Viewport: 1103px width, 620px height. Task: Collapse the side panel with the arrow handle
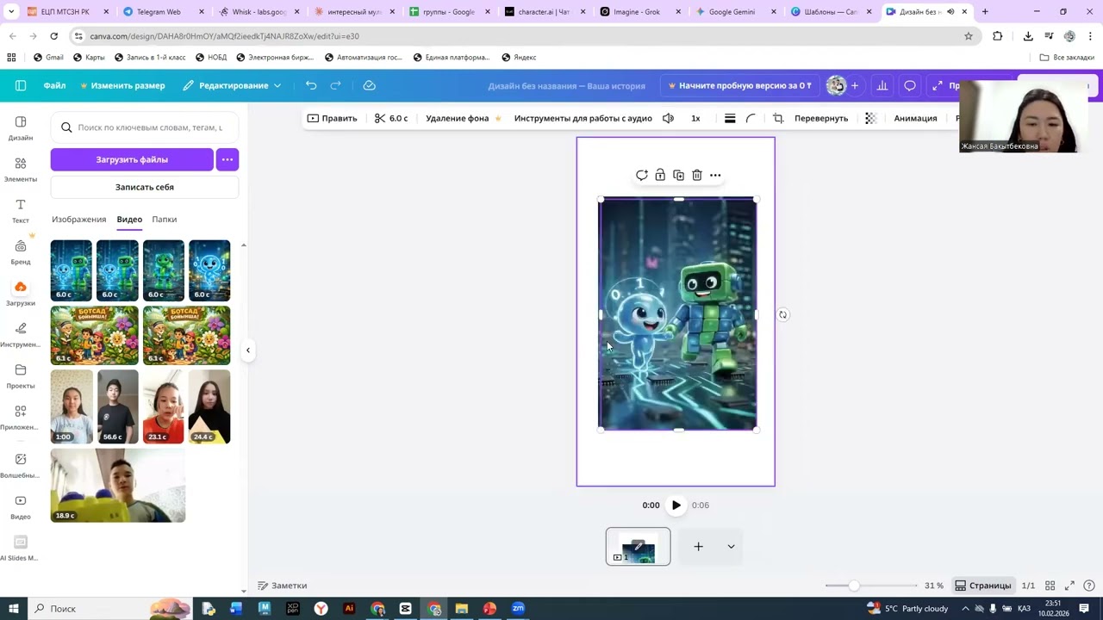click(x=248, y=350)
